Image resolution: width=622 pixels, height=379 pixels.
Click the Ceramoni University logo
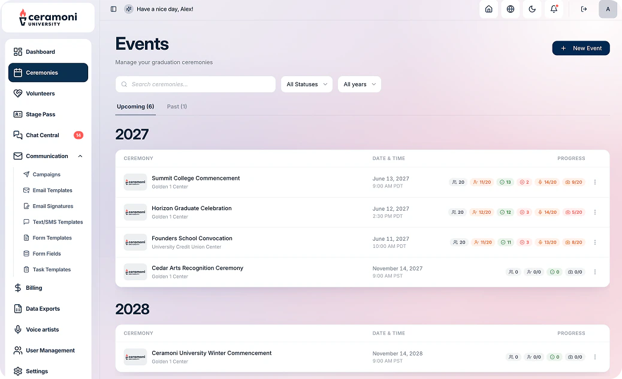coord(48,17)
